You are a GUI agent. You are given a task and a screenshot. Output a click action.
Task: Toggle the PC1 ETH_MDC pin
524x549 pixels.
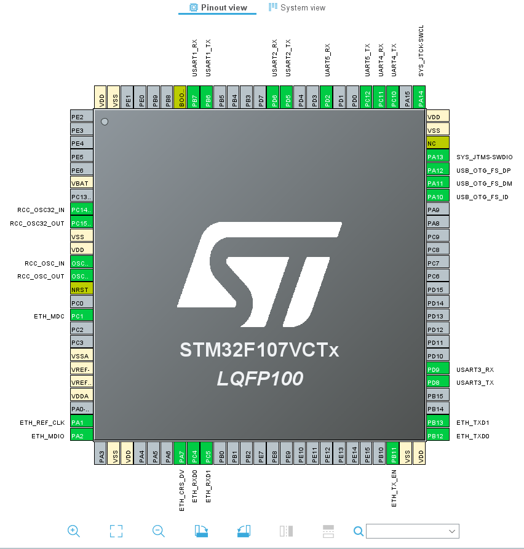click(x=81, y=315)
